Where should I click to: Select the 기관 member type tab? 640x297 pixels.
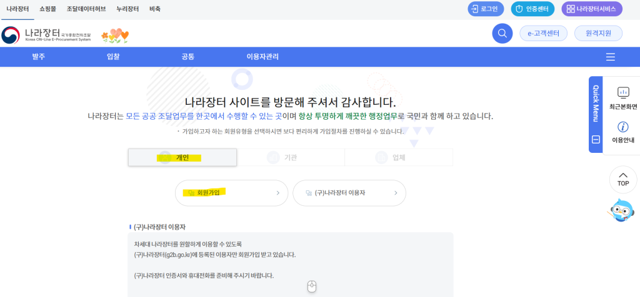[x=291, y=157]
